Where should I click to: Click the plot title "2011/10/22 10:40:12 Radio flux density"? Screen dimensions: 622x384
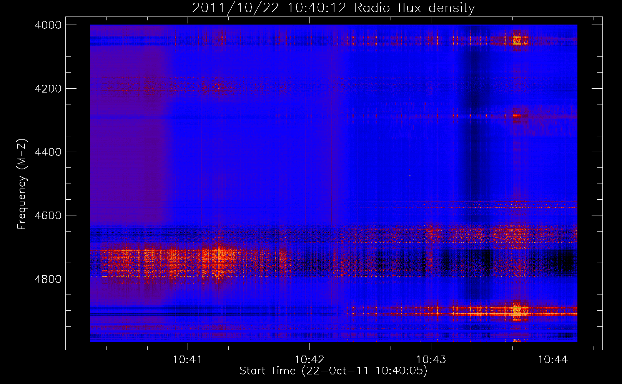(x=333, y=8)
